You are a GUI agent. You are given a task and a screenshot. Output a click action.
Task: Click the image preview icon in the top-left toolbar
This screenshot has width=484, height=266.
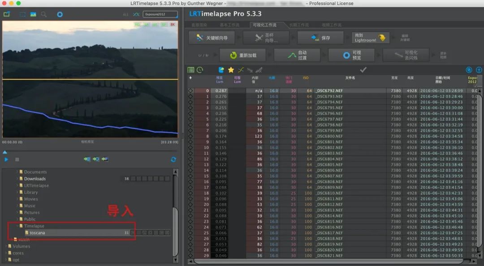tap(33, 14)
